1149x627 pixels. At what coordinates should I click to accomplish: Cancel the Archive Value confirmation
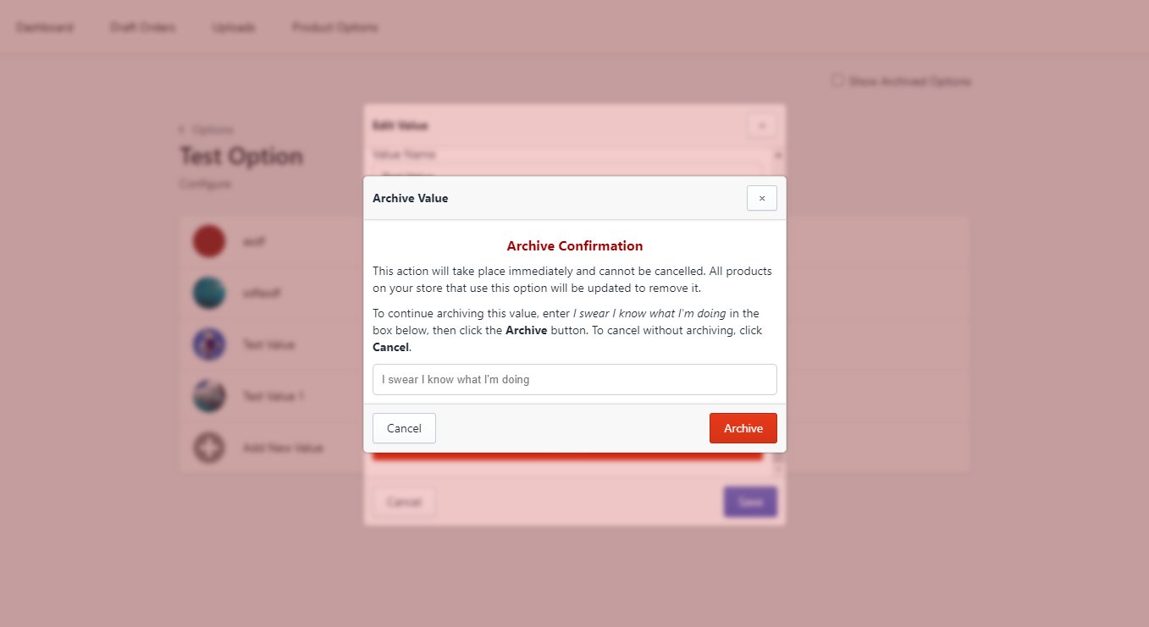pos(404,428)
